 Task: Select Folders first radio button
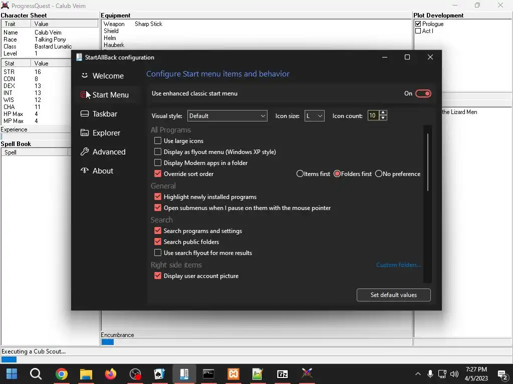(337, 173)
